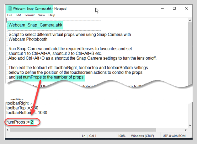Click the 100% zoom status entry
The width and height of the screenshot is (197, 144).
(122, 136)
